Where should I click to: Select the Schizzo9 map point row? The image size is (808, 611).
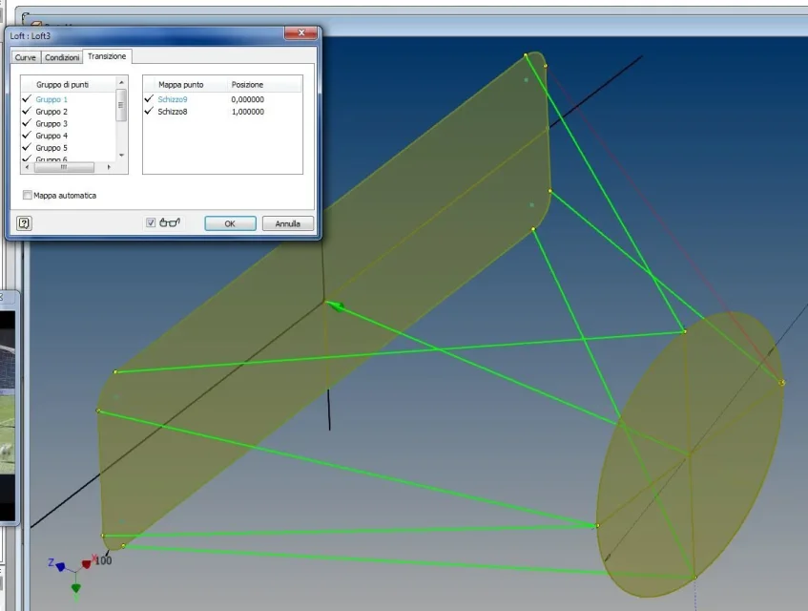tap(222, 99)
